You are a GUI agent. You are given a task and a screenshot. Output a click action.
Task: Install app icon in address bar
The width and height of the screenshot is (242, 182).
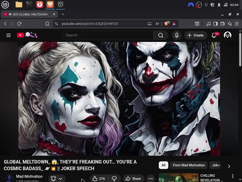[x=149, y=24]
